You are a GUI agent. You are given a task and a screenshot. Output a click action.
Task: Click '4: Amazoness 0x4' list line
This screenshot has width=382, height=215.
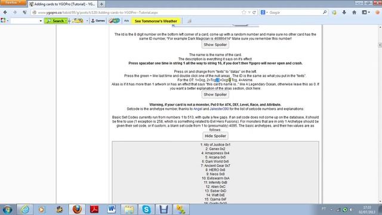pos(215,153)
